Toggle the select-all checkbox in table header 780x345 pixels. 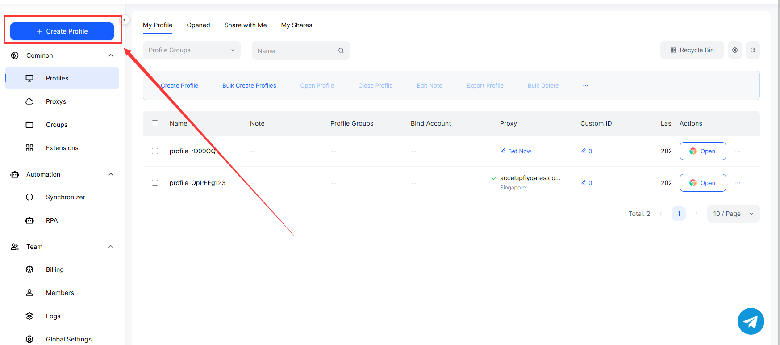(x=155, y=123)
